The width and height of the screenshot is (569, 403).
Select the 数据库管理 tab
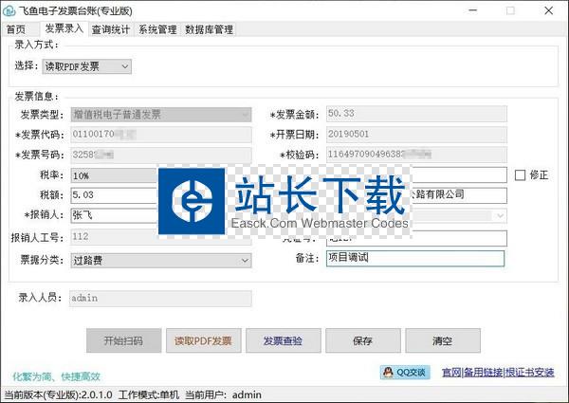pos(209,29)
